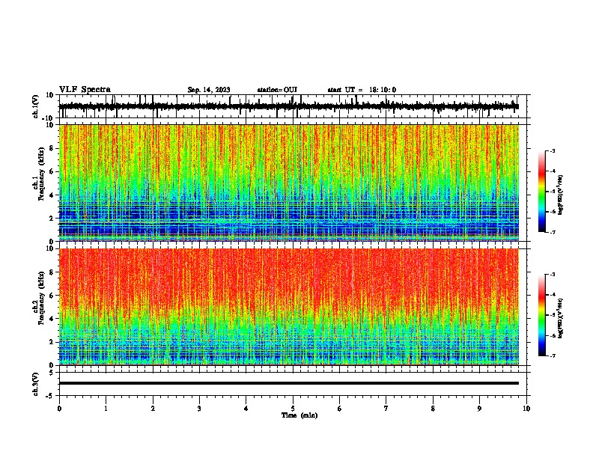Click the '-5' tick on ch.3(V) axis
Image resolution: width=593 pixels, height=458 pixels.
point(50,396)
